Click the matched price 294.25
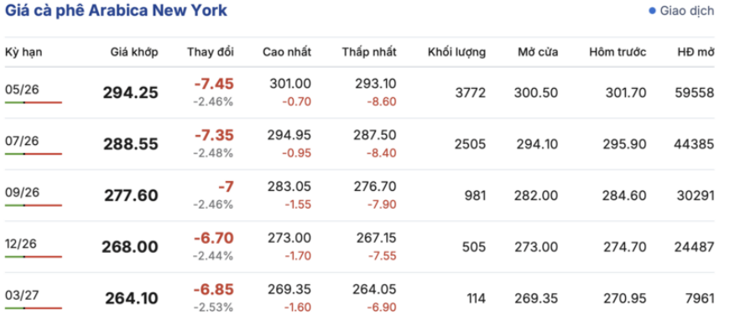Viewport: 735px width, 320px height. tap(131, 93)
